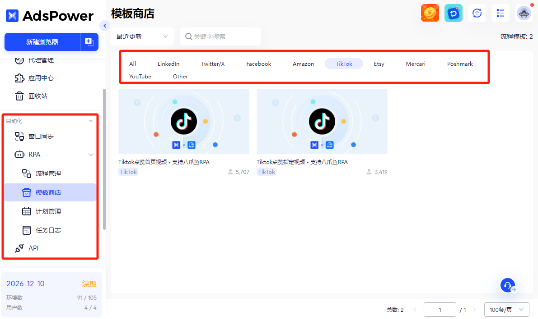The image size is (538, 319).
Task: Collapse sidebar with the left chevron
Action: (x=105, y=26)
